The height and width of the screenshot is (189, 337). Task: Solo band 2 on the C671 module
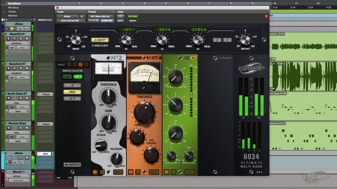pyautogui.click(x=138, y=172)
